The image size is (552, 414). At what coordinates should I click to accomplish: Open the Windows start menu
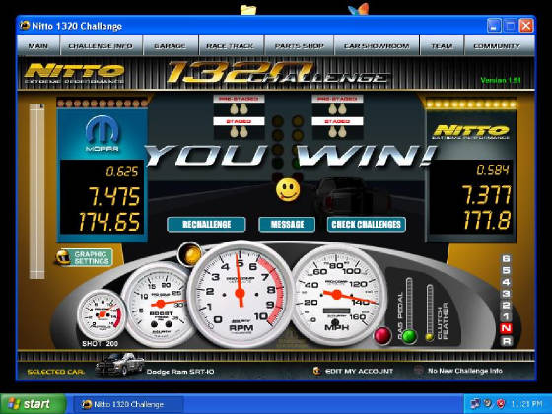click(x=34, y=404)
